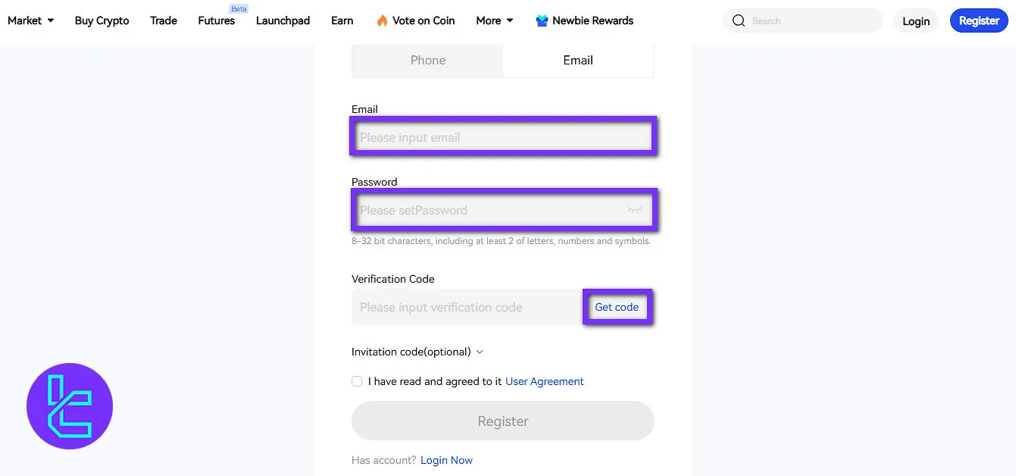Click the purple exchange logo icon
The image size is (1016, 476).
69,406
